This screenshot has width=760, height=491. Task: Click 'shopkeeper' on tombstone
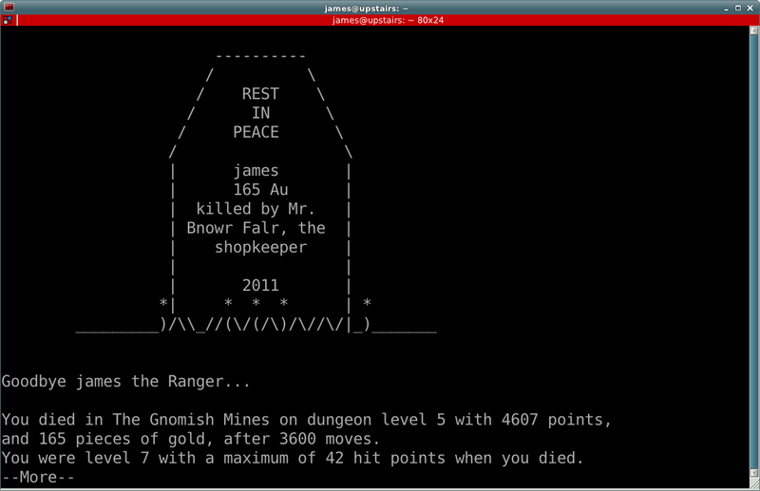click(x=260, y=247)
